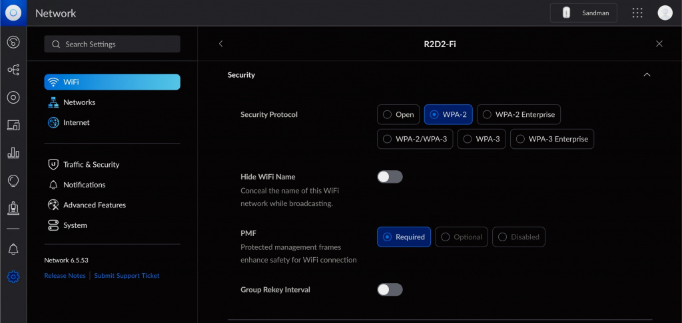The width and height of the screenshot is (682, 323).
Task: Click the Traffic & Security shield icon
Action: point(53,165)
